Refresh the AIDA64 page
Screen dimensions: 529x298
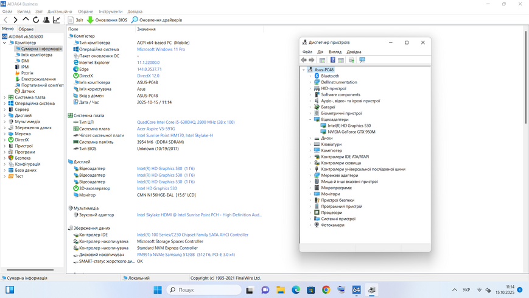[36, 20]
